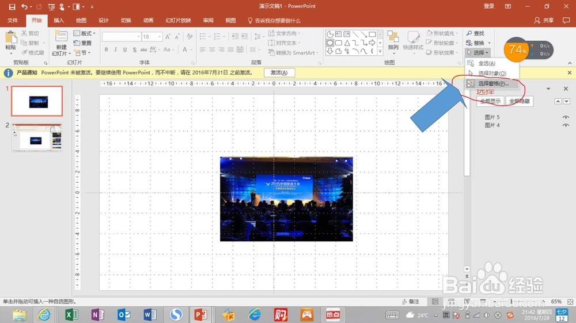Screen dimensions: 576x323
Task: Open Quick Styles (快速样式)
Action: (x=413, y=41)
